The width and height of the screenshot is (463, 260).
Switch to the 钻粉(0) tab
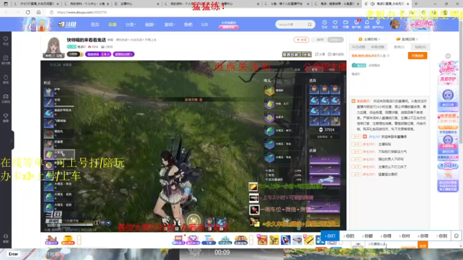pyautogui.click(x=420, y=47)
